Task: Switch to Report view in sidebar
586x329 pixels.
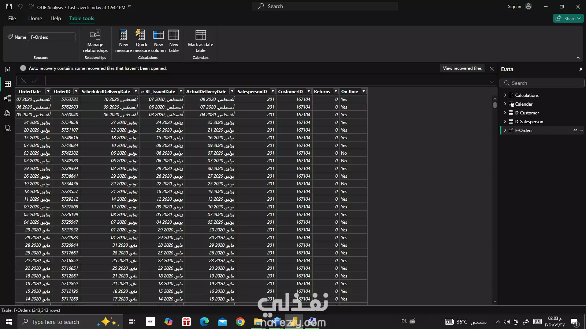Action: (x=7, y=69)
